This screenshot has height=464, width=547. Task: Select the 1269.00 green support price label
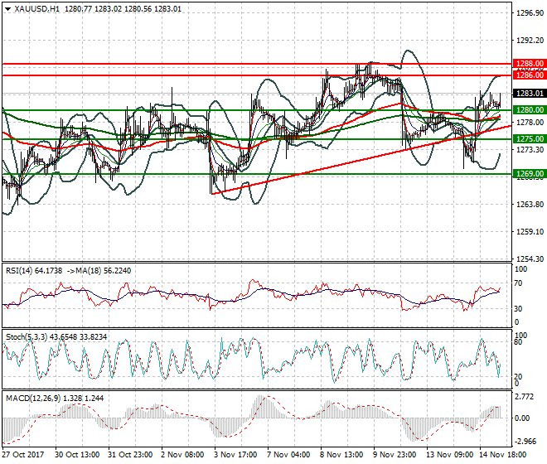(530, 174)
